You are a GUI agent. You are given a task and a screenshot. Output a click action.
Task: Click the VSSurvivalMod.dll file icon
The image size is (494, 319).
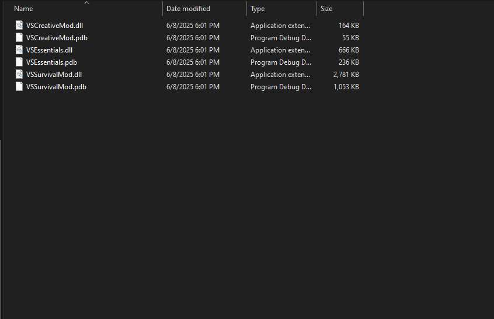tap(19, 75)
